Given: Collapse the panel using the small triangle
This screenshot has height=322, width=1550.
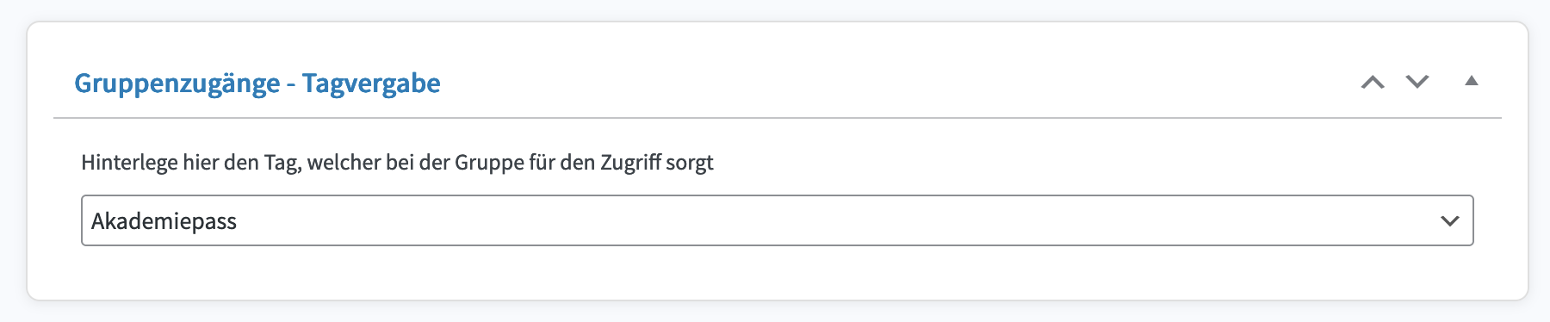Looking at the screenshot, I should 1472,81.
